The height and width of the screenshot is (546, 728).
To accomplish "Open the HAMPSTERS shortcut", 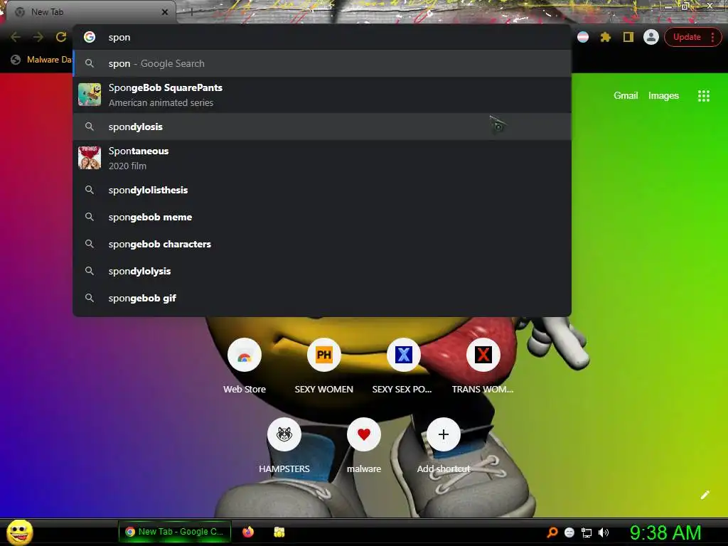I will click(x=284, y=434).
